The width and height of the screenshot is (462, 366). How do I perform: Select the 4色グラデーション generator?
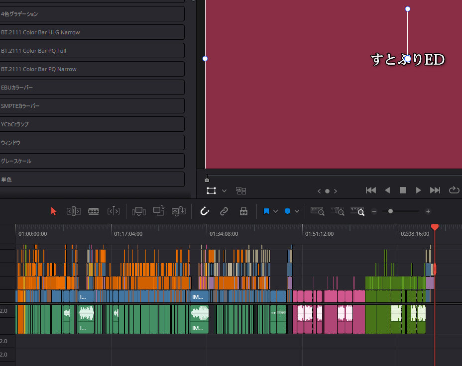pyautogui.click(x=92, y=14)
